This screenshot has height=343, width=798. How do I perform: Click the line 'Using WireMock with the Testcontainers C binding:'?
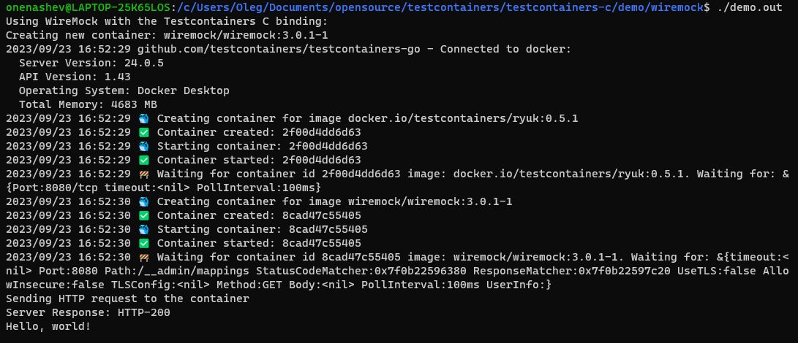click(167, 22)
